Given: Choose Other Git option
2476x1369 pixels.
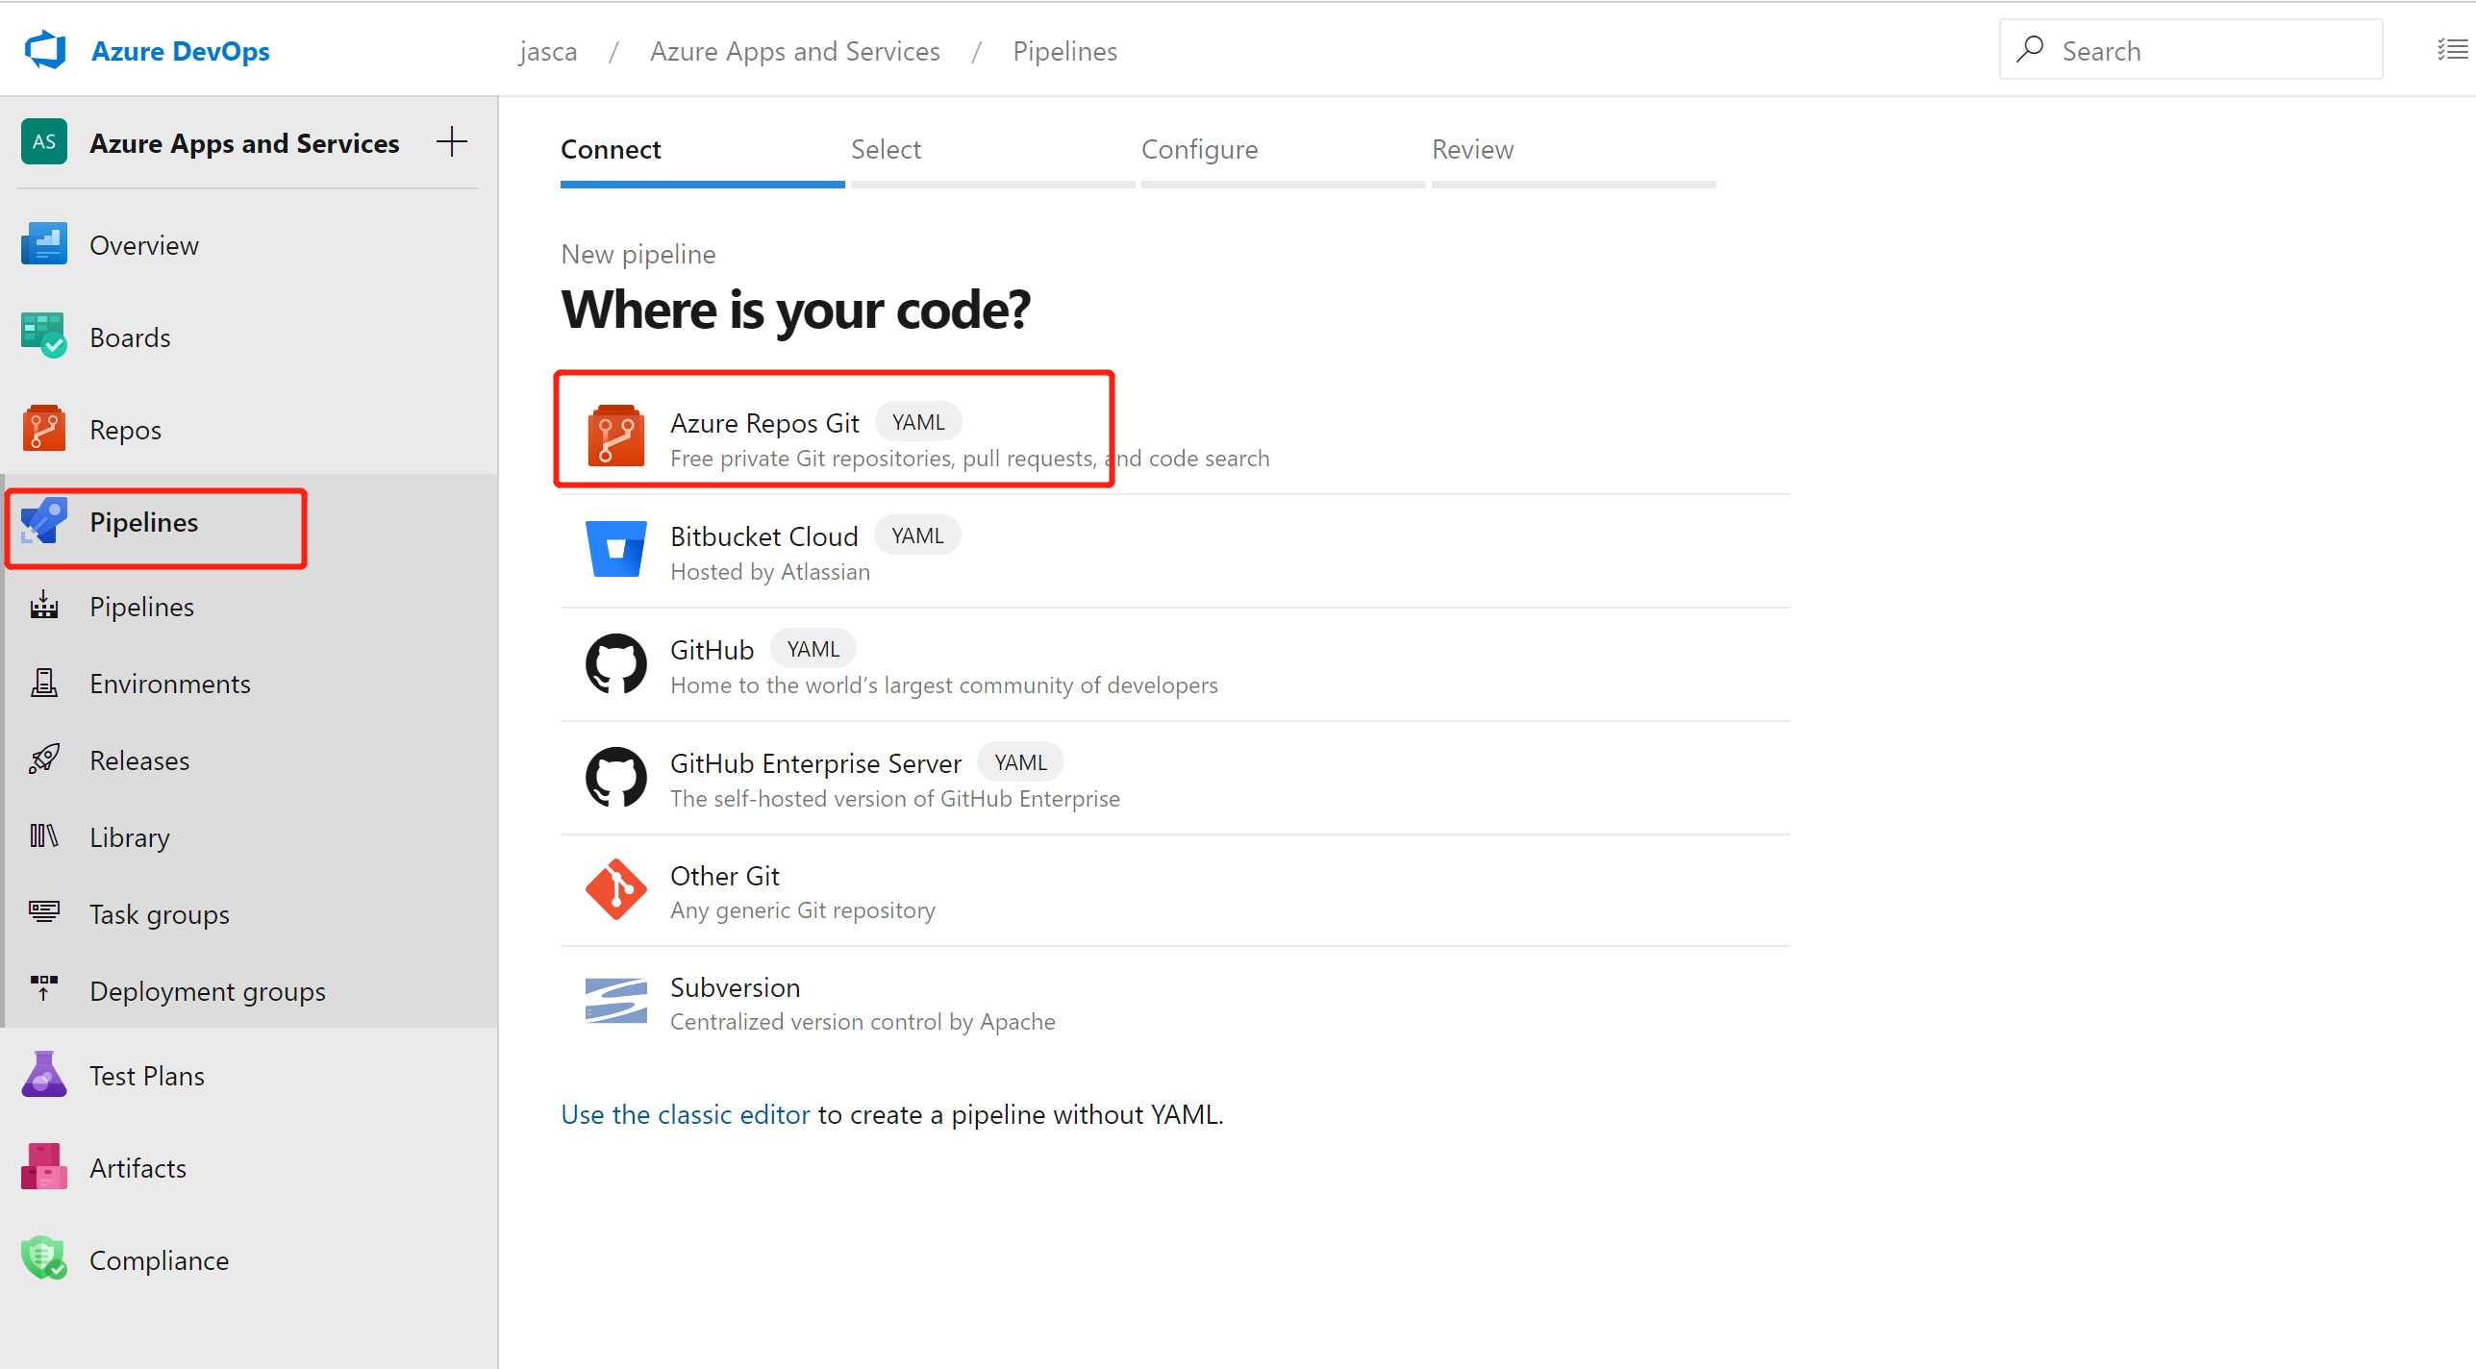Looking at the screenshot, I should (x=1175, y=890).
